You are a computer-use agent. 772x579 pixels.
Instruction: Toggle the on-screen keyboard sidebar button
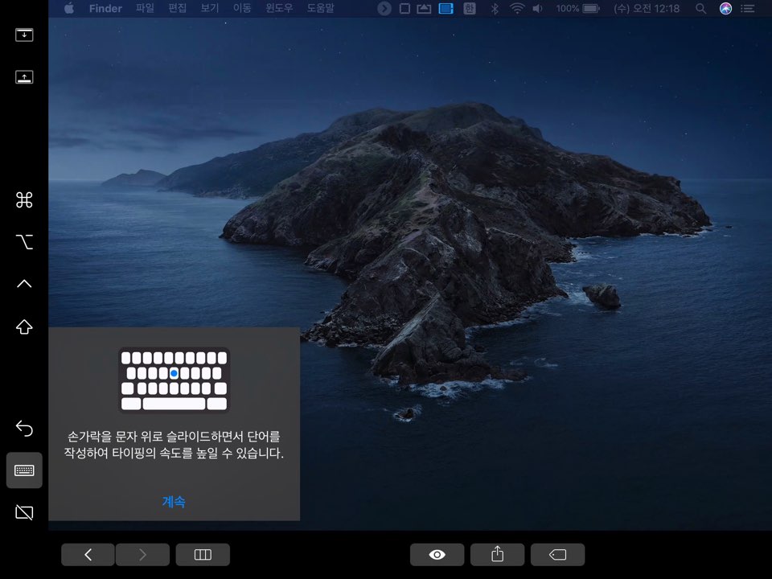click(x=24, y=470)
